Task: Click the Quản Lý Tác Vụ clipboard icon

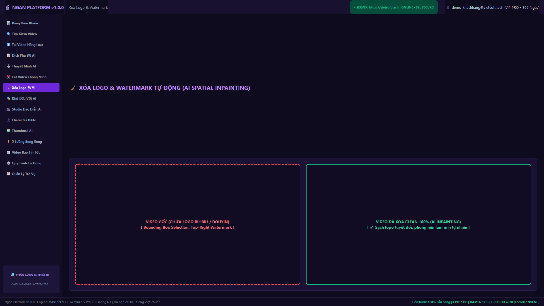Action: [x=8, y=174]
